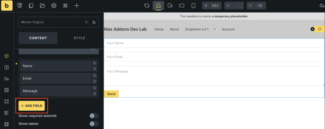Open the templates folder icon
This screenshot has height=129, width=325.
pyautogui.click(x=43, y=6)
